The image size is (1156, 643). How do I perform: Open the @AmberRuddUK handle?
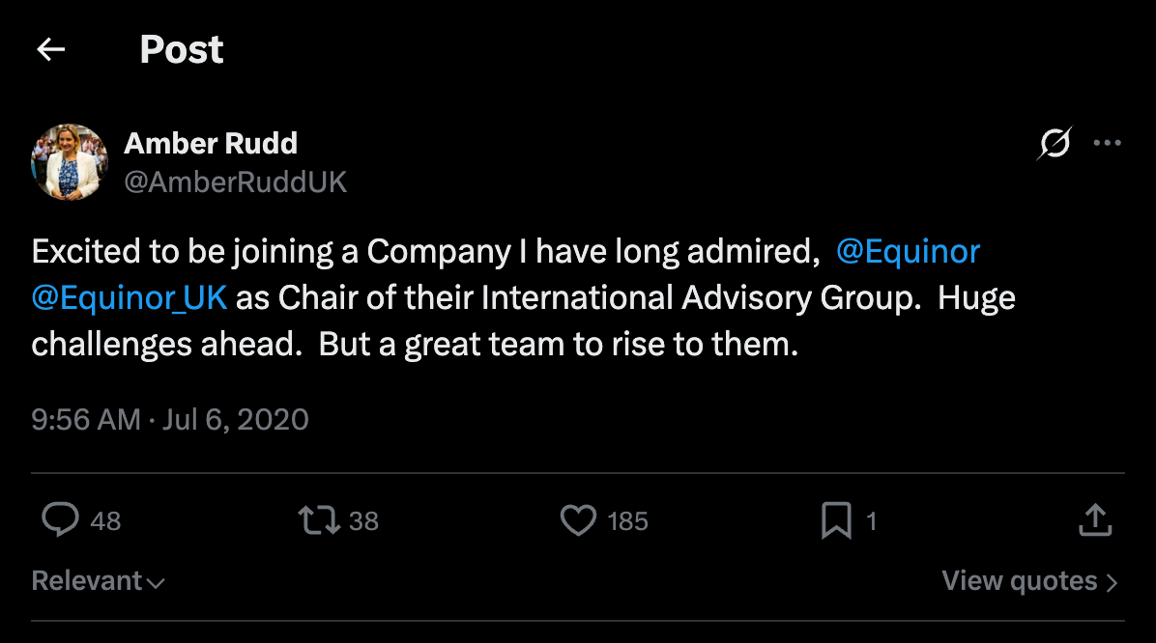235,182
